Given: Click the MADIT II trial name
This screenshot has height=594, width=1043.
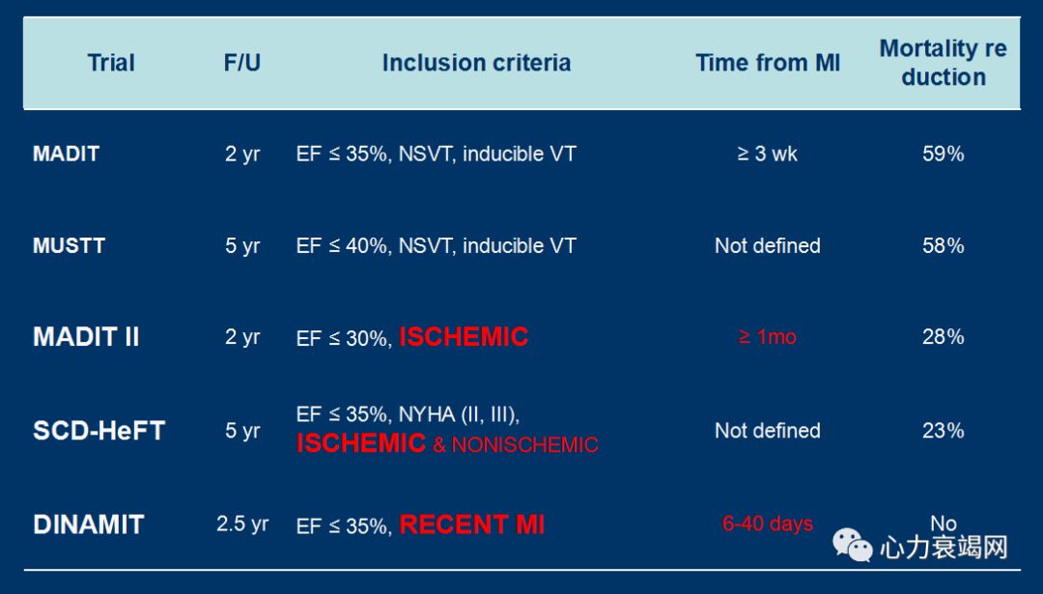Looking at the screenshot, I should point(86,337).
